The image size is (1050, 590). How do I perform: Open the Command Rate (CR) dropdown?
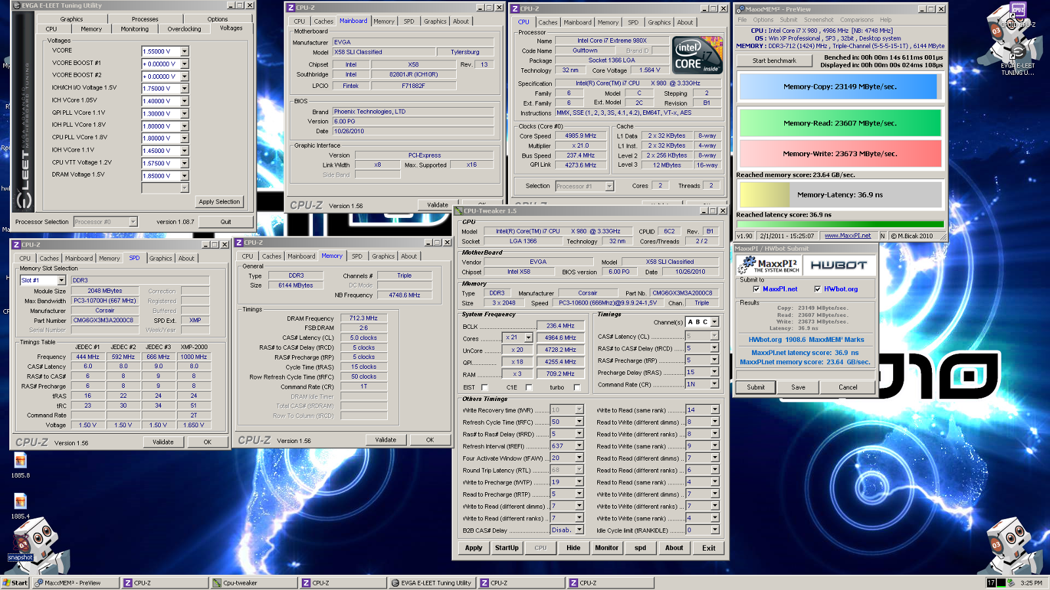[x=715, y=384]
